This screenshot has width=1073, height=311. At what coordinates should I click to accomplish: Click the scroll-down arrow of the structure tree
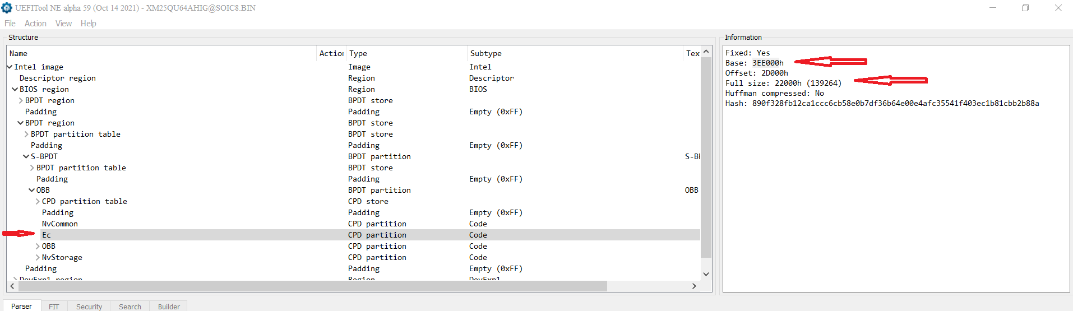coord(706,274)
